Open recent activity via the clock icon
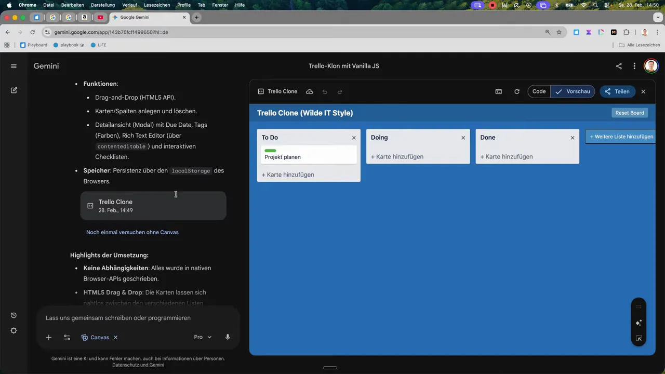Viewport: 665px width, 374px height. [x=14, y=315]
